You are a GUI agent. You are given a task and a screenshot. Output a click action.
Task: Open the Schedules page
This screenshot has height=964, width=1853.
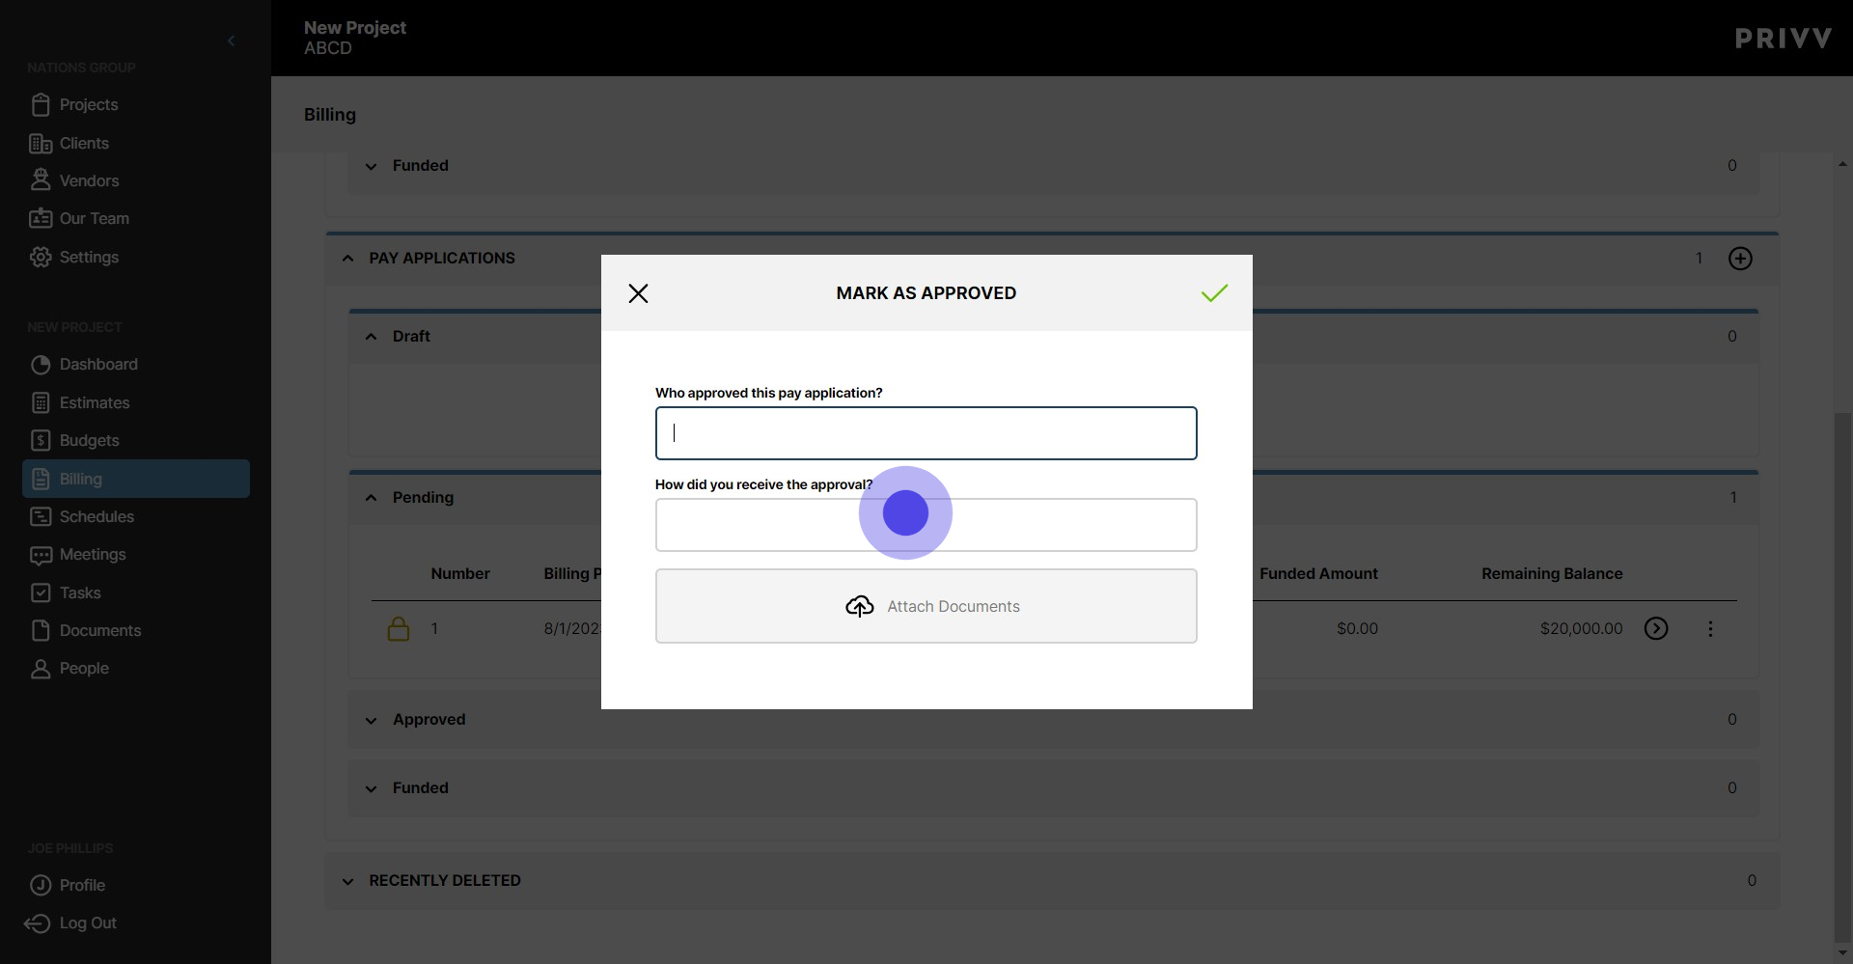[97, 516]
